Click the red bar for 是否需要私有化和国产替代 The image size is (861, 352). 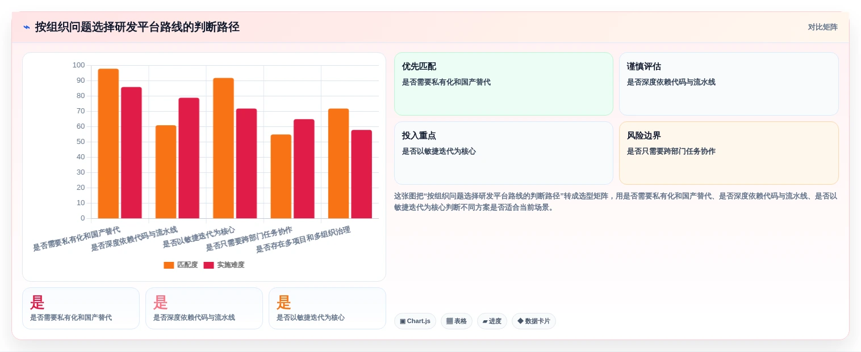[131, 152]
